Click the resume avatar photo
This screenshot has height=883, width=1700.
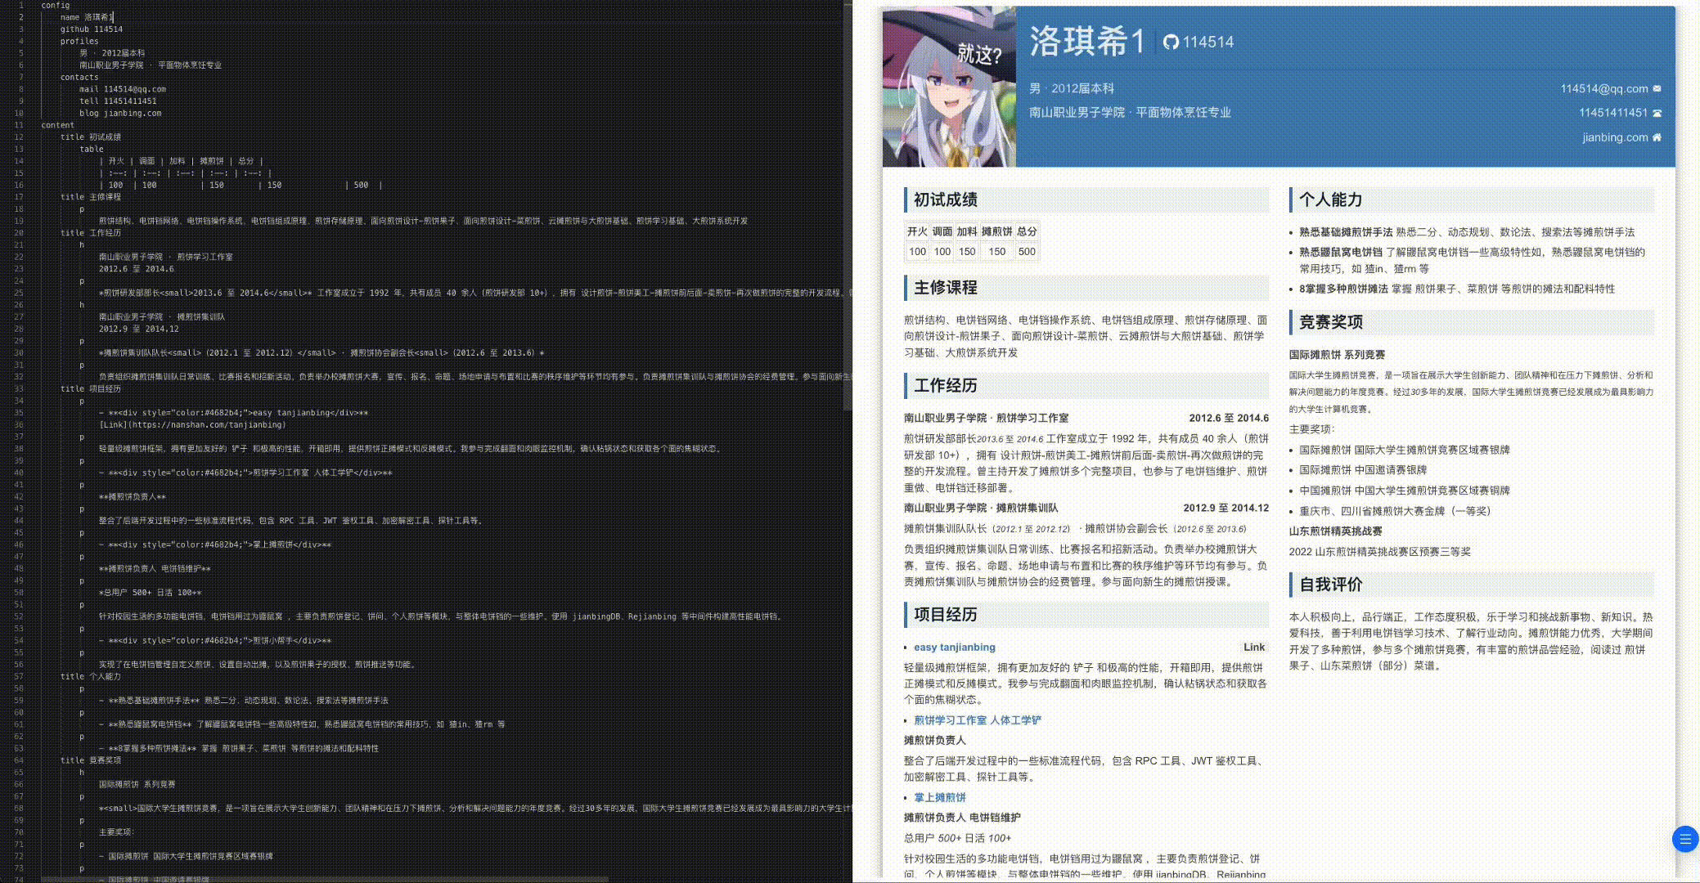point(949,87)
